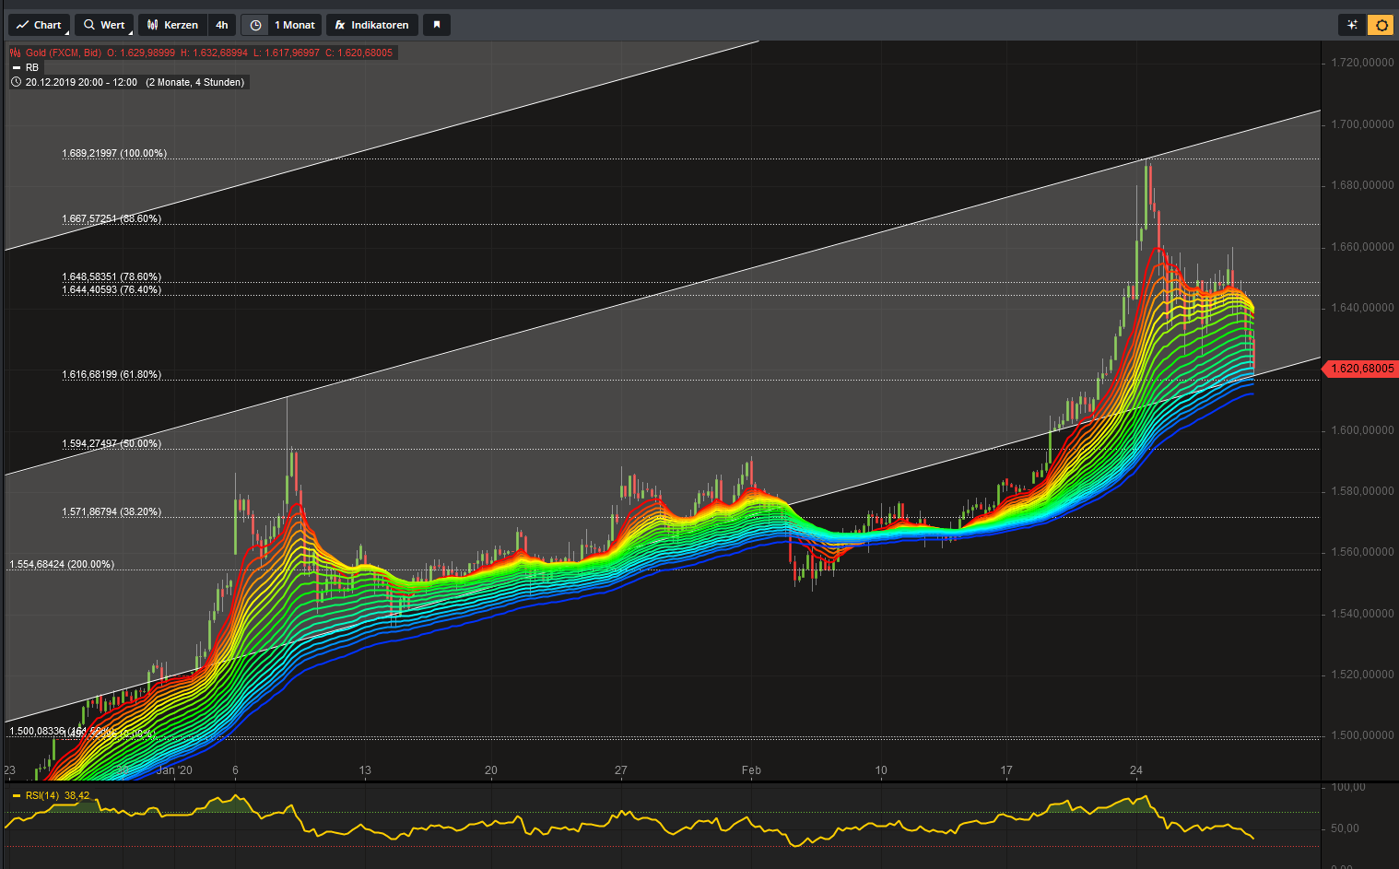Select the 1.644,40593 (76.40%) Fibonacci label
This screenshot has width=1399, height=869.
(x=112, y=289)
